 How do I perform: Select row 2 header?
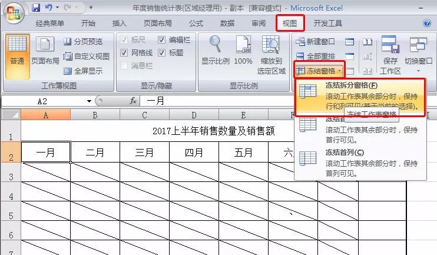pos(11,152)
